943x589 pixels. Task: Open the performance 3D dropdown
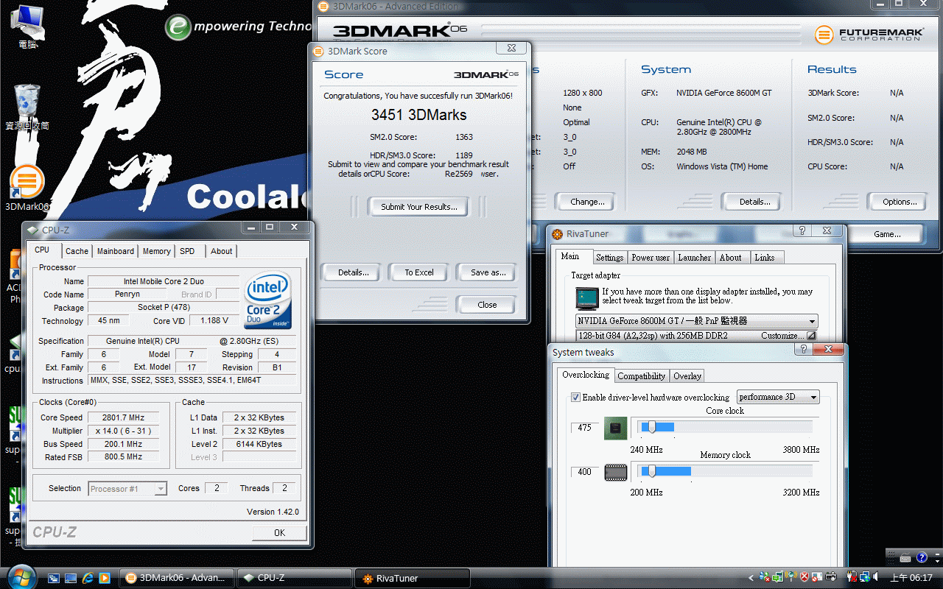[778, 397]
